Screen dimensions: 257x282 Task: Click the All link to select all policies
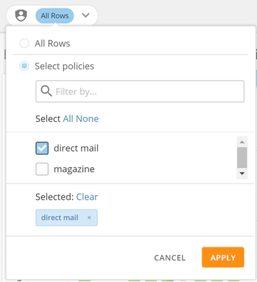pyautogui.click(x=68, y=119)
